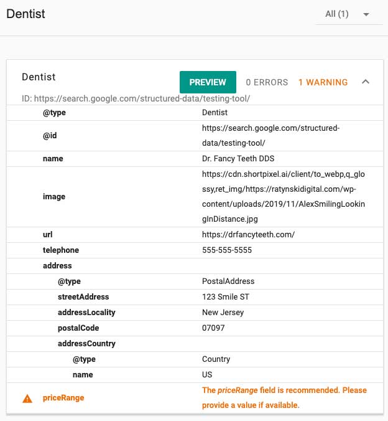Click the @id testing-tool URL value

coord(270,135)
